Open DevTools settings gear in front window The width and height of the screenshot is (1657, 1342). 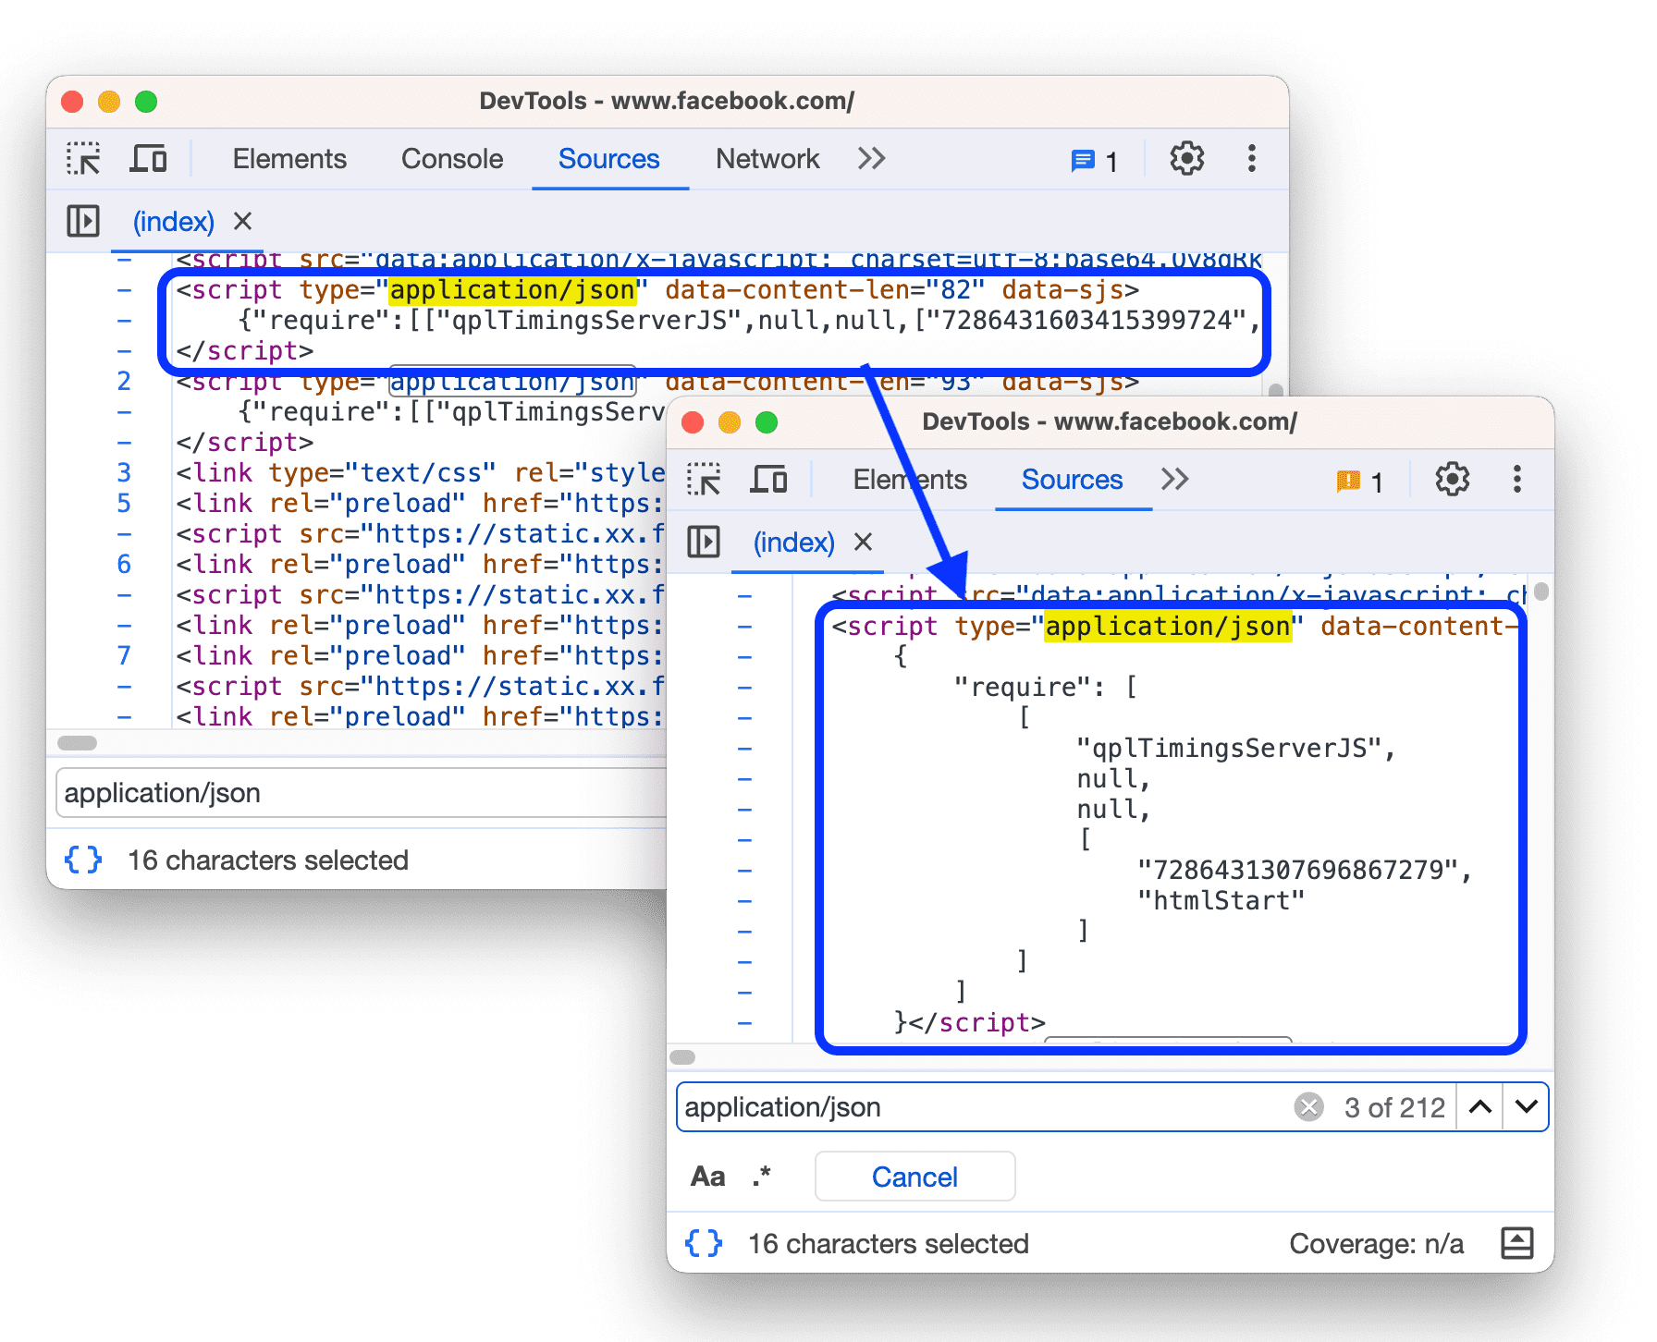[x=1451, y=480]
